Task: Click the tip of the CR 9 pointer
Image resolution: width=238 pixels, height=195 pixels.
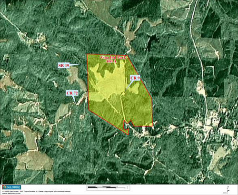Action: point(125,92)
